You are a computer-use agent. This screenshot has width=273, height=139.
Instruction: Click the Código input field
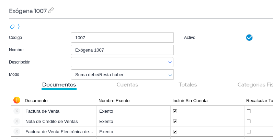122,38
